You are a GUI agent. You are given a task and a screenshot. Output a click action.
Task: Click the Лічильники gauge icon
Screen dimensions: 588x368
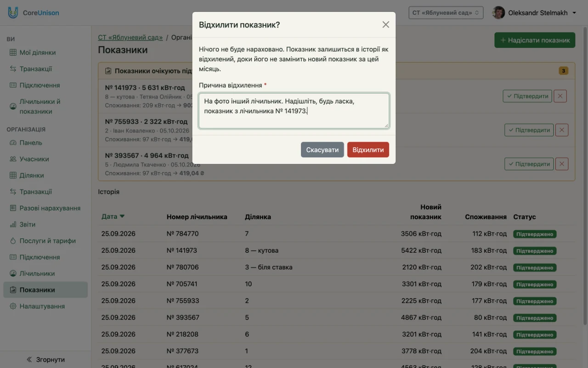pyautogui.click(x=13, y=273)
